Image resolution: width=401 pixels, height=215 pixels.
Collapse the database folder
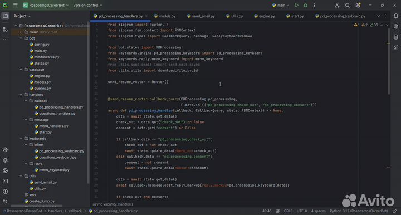[21, 70]
